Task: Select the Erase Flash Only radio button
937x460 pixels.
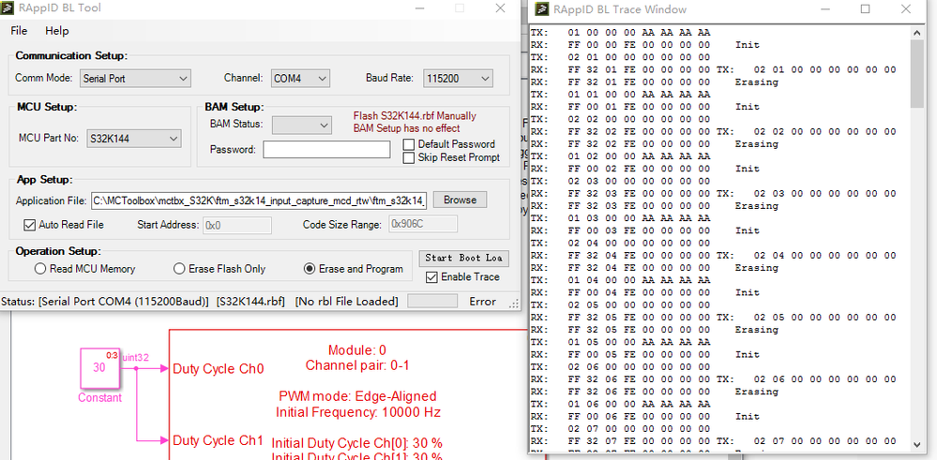Action: click(x=179, y=269)
